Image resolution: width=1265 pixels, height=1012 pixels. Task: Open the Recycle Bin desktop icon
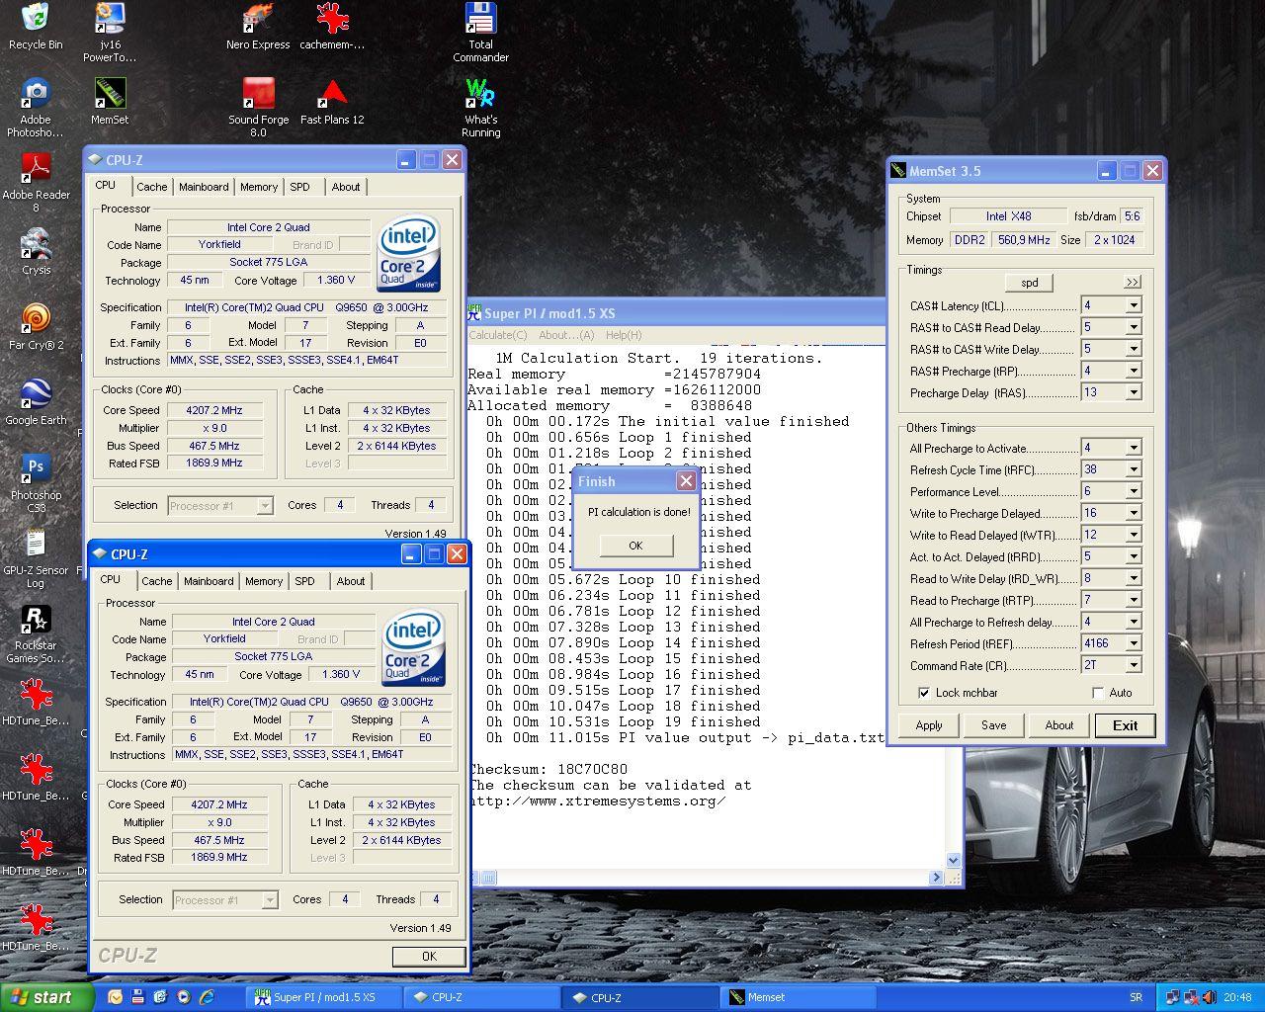[36, 27]
